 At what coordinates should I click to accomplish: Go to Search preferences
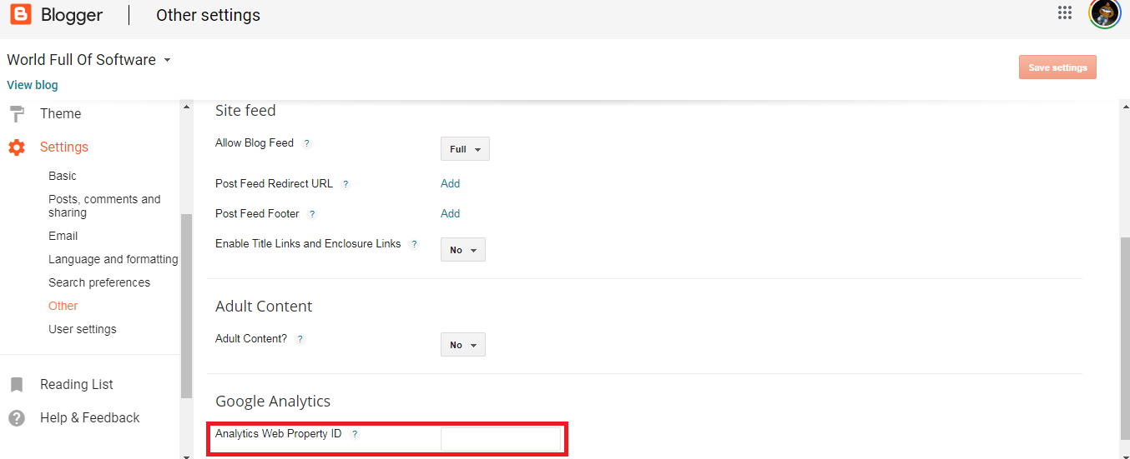click(x=99, y=282)
